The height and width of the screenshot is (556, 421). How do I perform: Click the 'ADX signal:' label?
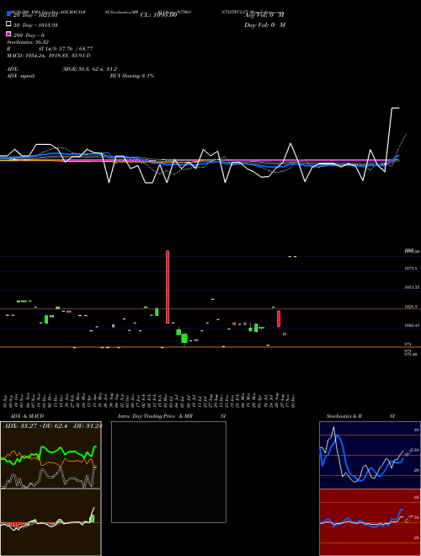pos(21,76)
